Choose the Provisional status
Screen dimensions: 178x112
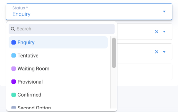(58, 82)
